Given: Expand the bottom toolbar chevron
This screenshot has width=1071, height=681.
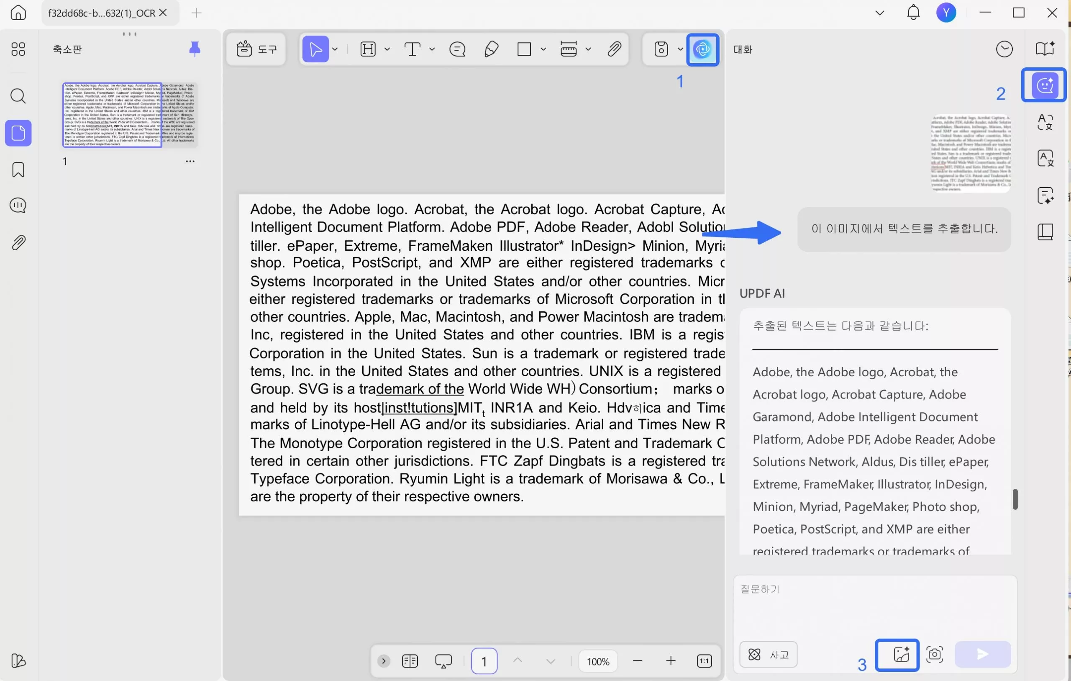Looking at the screenshot, I should click(383, 661).
